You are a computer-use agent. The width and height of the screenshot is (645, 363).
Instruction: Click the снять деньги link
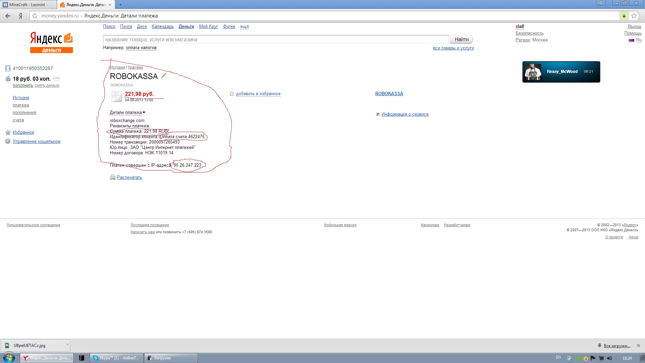[x=47, y=85]
